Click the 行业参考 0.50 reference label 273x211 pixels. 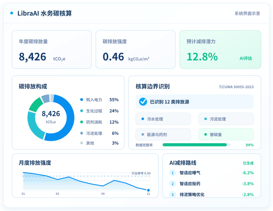(x=141, y=173)
